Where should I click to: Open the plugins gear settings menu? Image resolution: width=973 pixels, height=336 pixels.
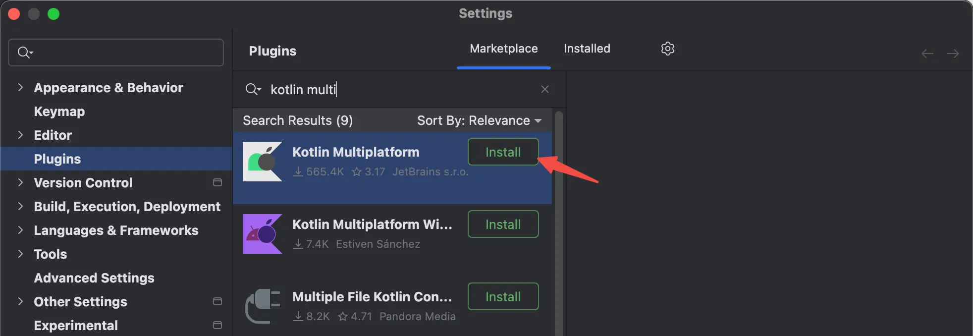(667, 49)
